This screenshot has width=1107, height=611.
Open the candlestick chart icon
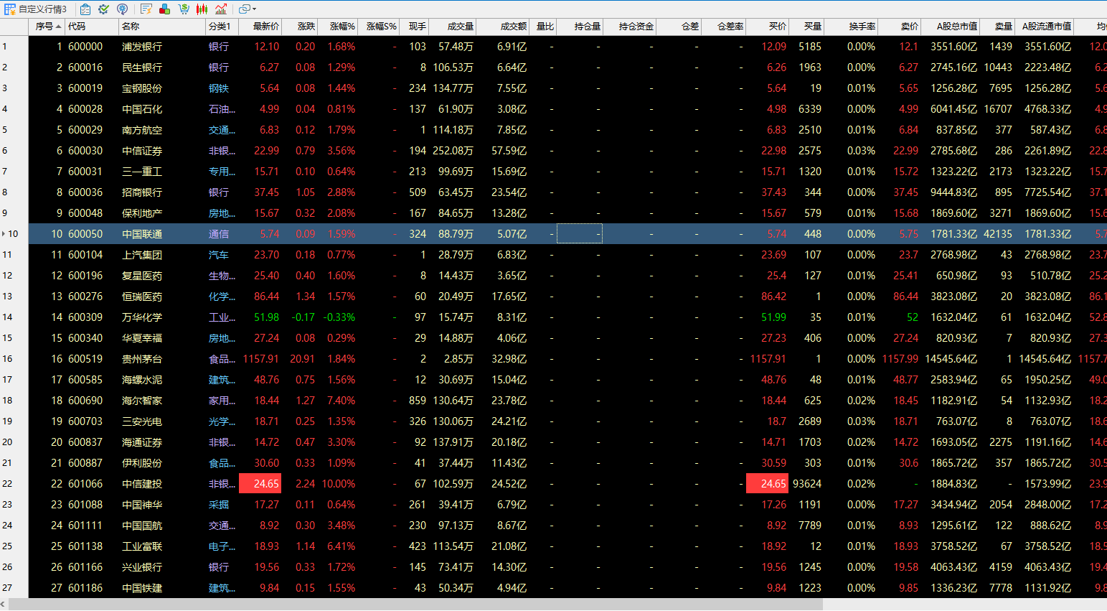[x=202, y=9]
